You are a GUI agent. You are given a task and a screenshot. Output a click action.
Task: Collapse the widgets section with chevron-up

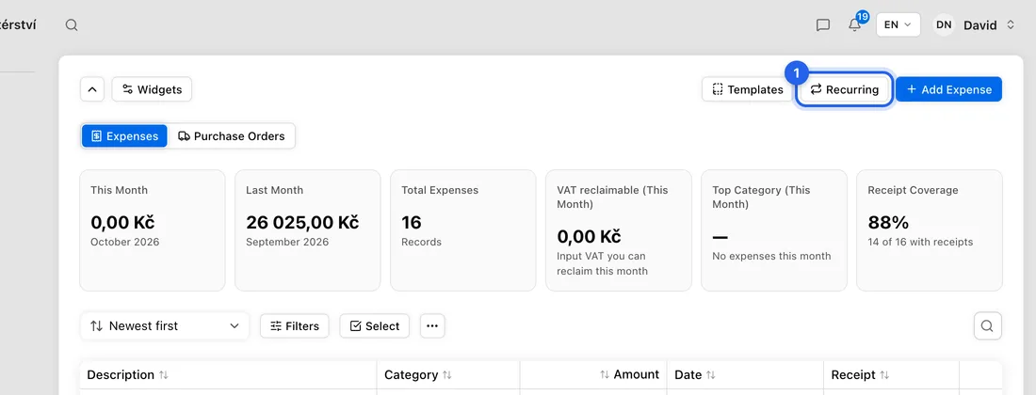[x=92, y=89]
